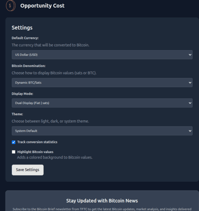Click the Settings heading
The image size is (199, 211).
click(x=22, y=28)
